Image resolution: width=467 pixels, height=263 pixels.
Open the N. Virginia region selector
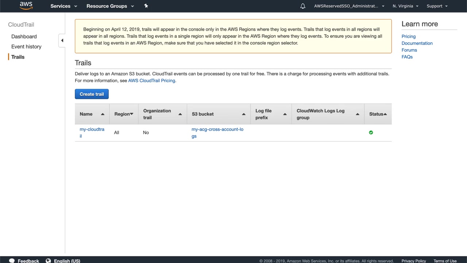tap(405, 6)
